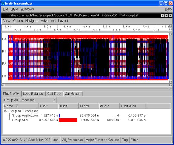The height and width of the screenshot is (145, 174).
Task: Click the timeline vertical scrollbar down arrow
Action: point(171,82)
